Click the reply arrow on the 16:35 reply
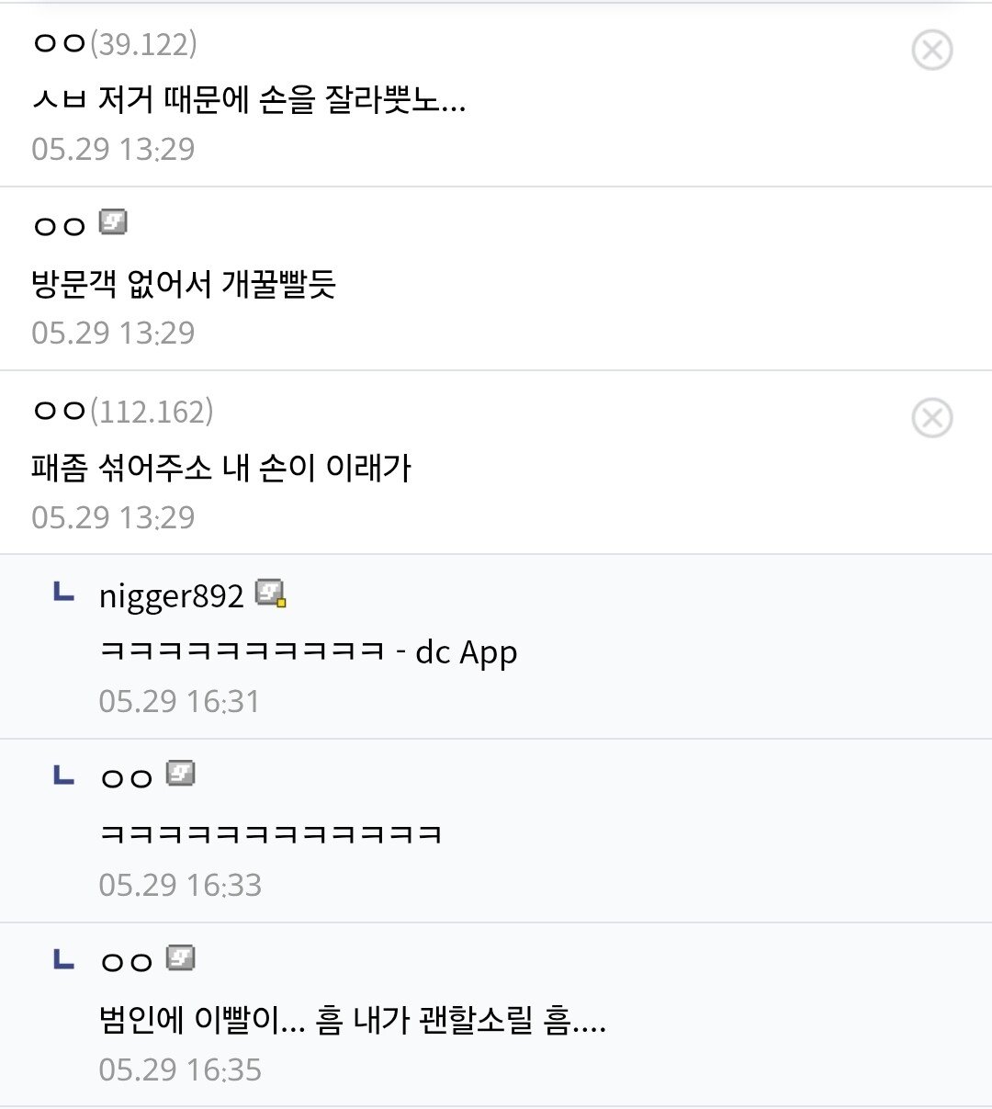992x1109 pixels. pyautogui.click(x=62, y=960)
